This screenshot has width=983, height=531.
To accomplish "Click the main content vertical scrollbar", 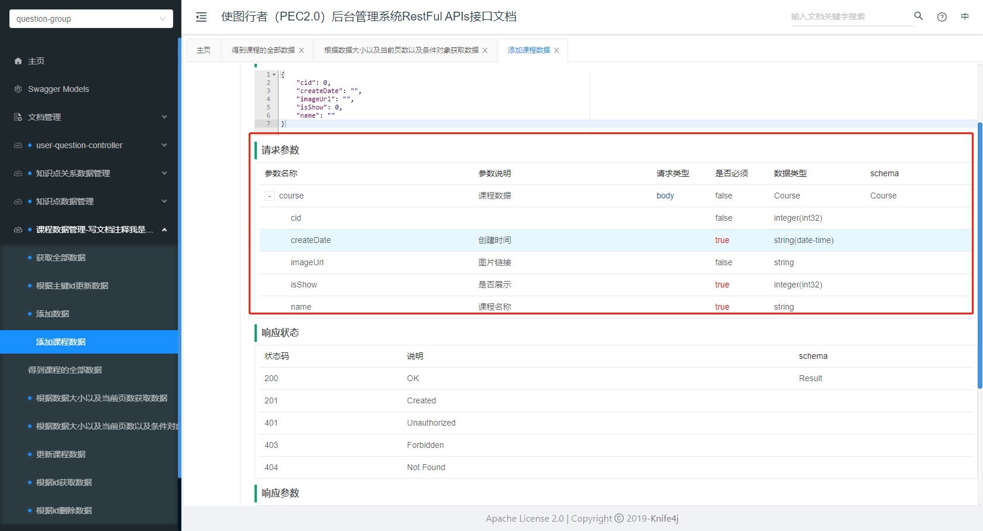I will (x=979, y=255).
